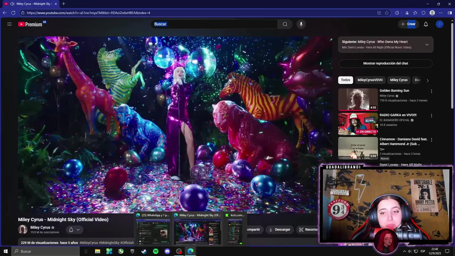This screenshot has height=256, width=455.
Task: Open options for RADIO GARKA en VIVO
Action: pyautogui.click(x=432, y=116)
